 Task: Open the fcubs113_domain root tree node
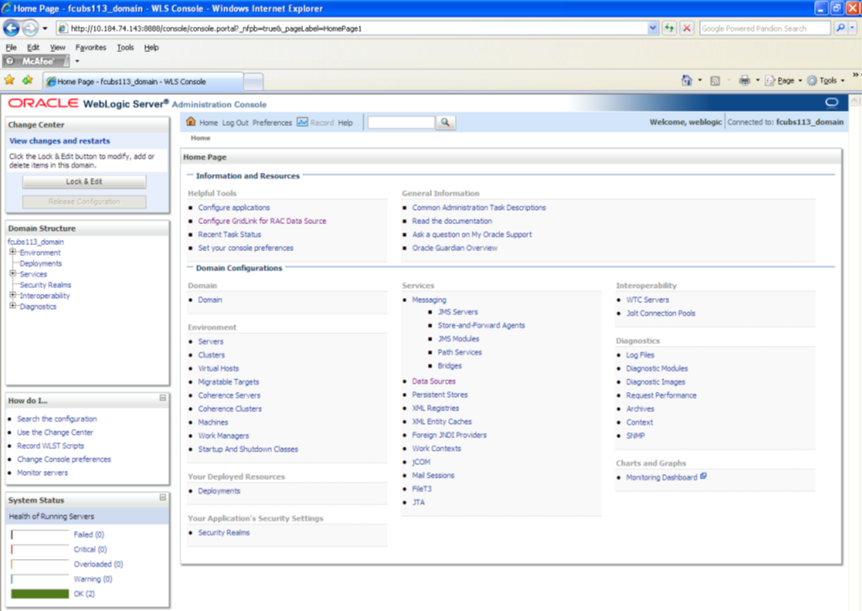(x=36, y=242)
